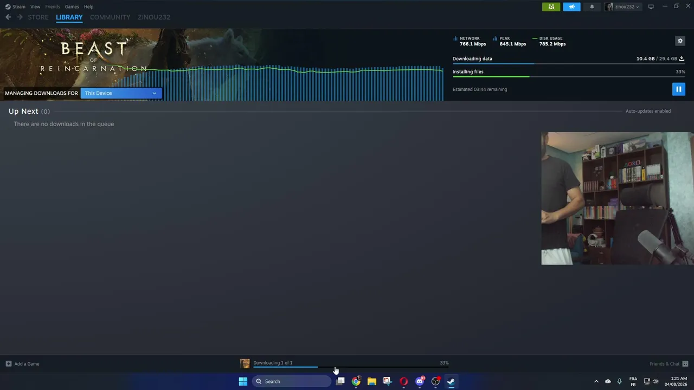Screen dimensions: 694x390
Task: Click the OneDrive cloud tray icon
Action: (x=608, y=381)
